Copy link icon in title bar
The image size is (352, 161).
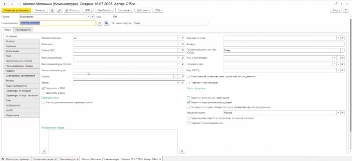click(336, 4)
